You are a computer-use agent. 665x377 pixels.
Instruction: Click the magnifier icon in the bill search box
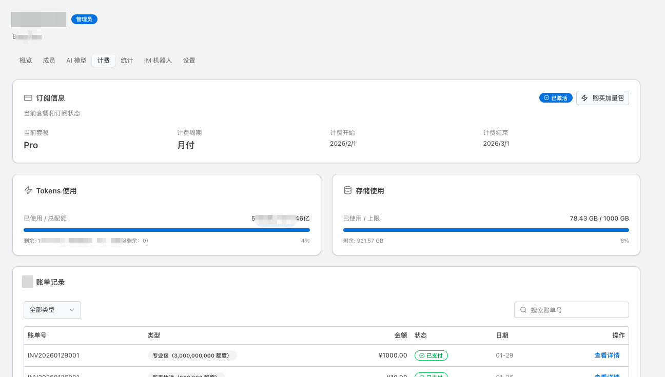point(523,310)
